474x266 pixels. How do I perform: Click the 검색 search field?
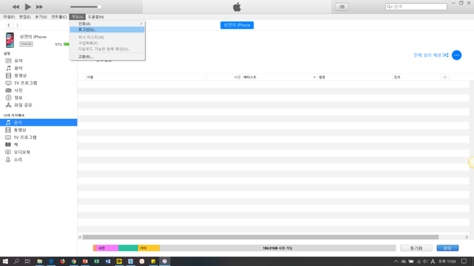pos(416,7)
